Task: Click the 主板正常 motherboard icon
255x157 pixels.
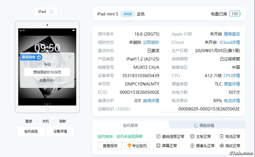Action: pos(192,136)
